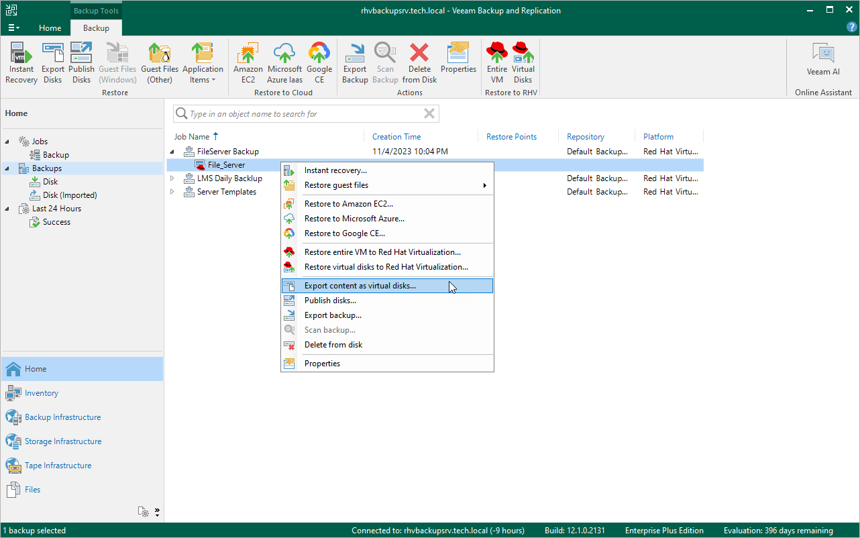Click Export Backup ribbon icon
The image size is (860, 538).
click(355, 63)
